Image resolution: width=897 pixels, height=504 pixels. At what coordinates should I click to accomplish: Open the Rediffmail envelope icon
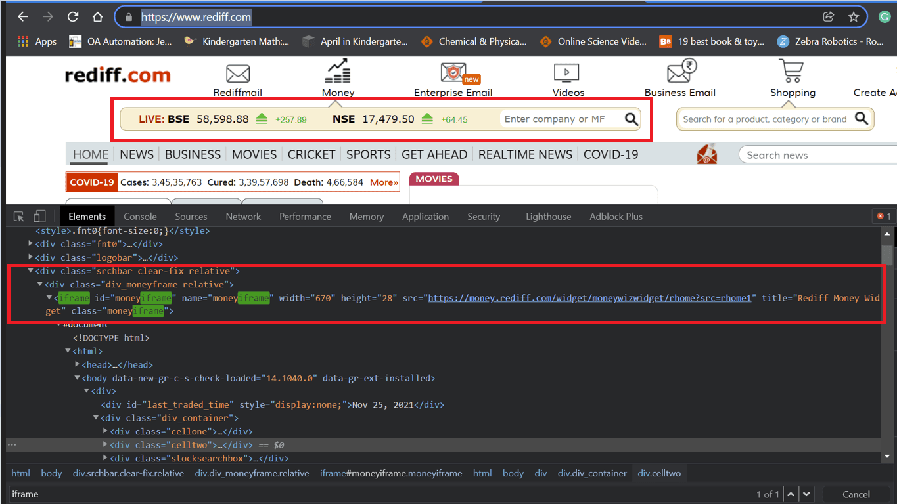coord(237,73)
